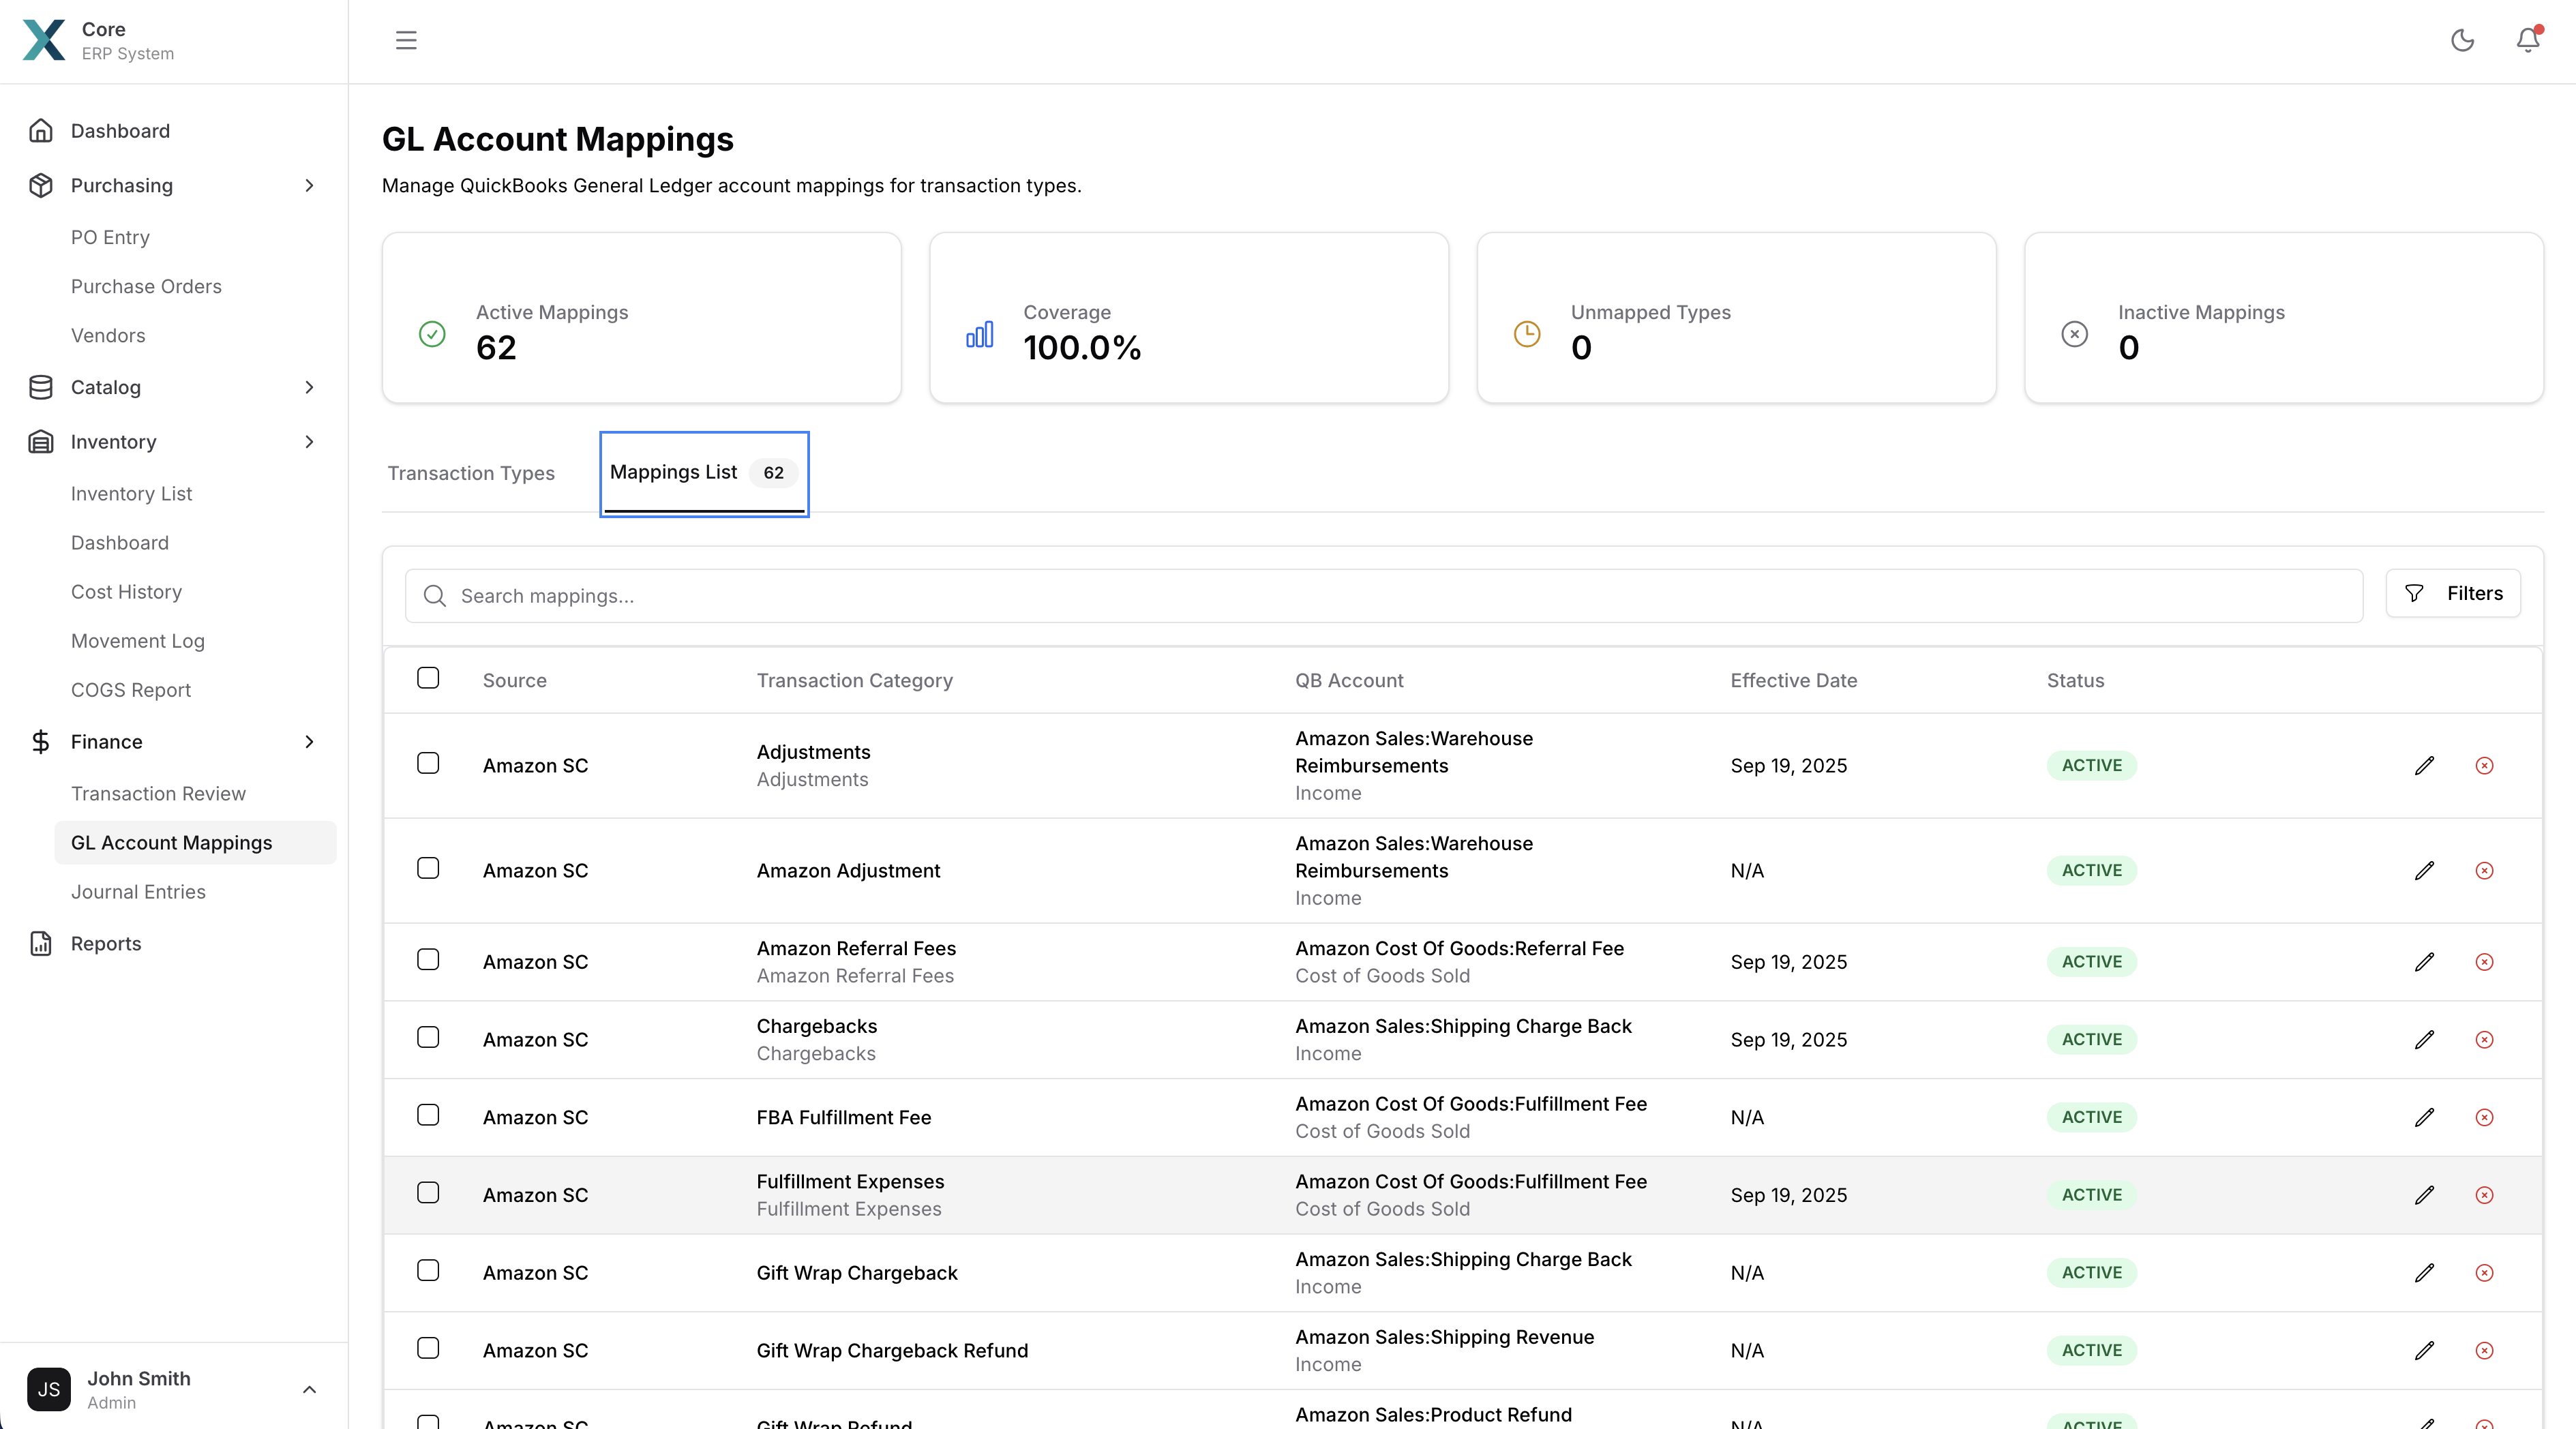This screenshot has height=1429, width=2576.
Task: Open notifications via the bell icon
Action: point(2527,41)
